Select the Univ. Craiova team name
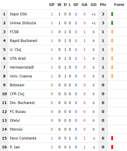The width and height of the screenshot is (127, 151). tap(21, 76)
